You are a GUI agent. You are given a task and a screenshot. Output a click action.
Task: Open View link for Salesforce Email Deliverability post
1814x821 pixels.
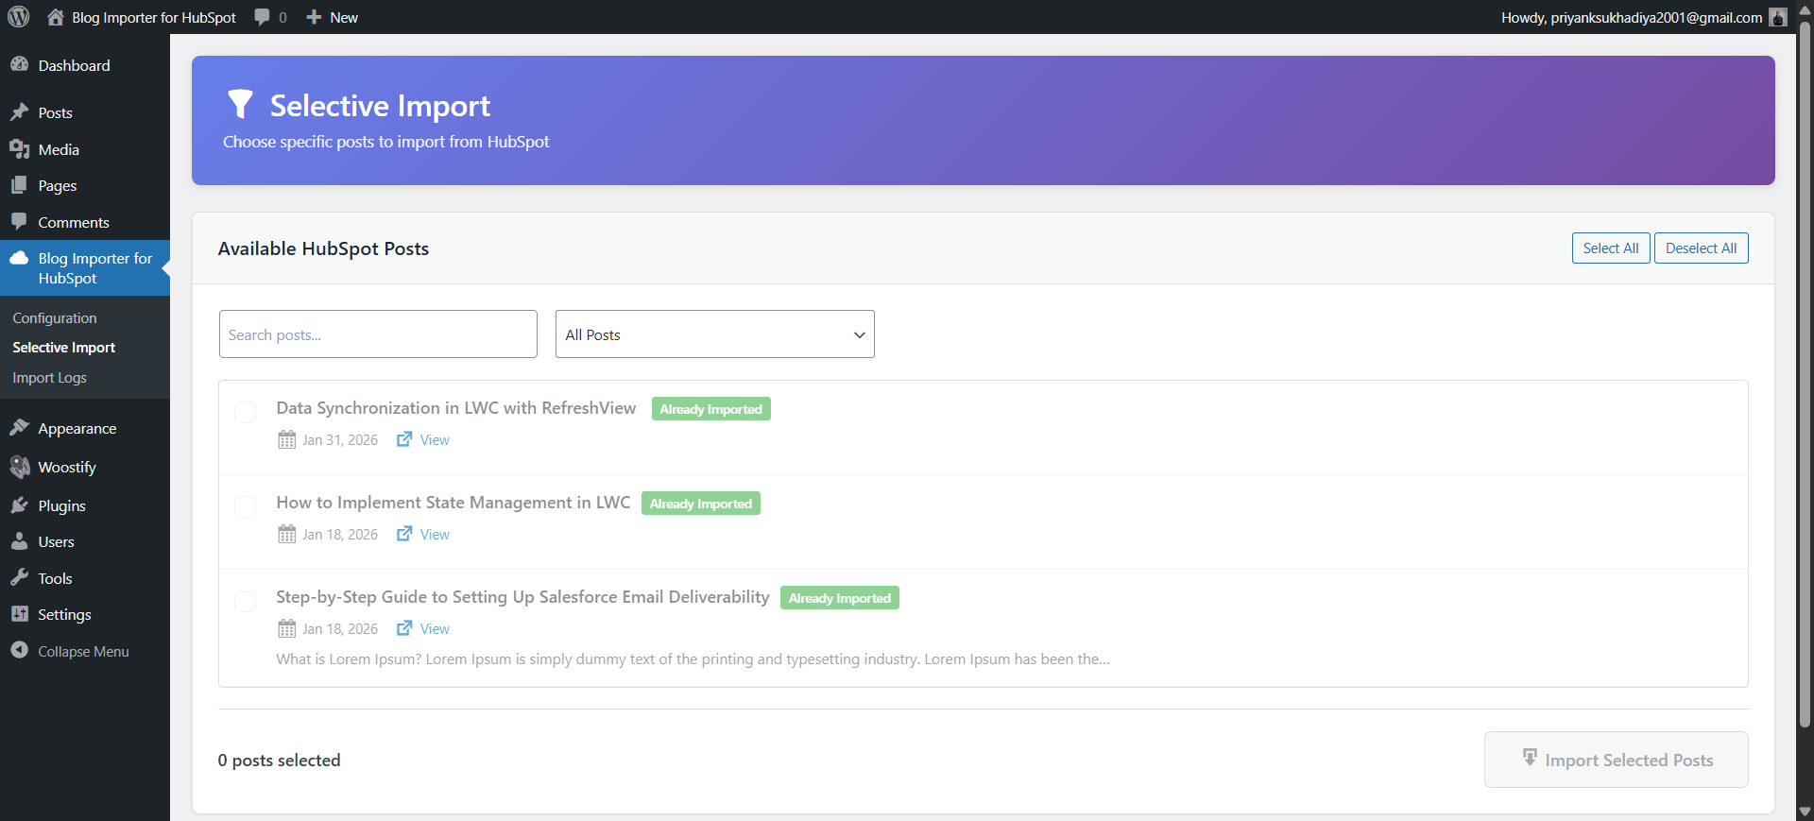pyautogui.click(x=435, y=629)
